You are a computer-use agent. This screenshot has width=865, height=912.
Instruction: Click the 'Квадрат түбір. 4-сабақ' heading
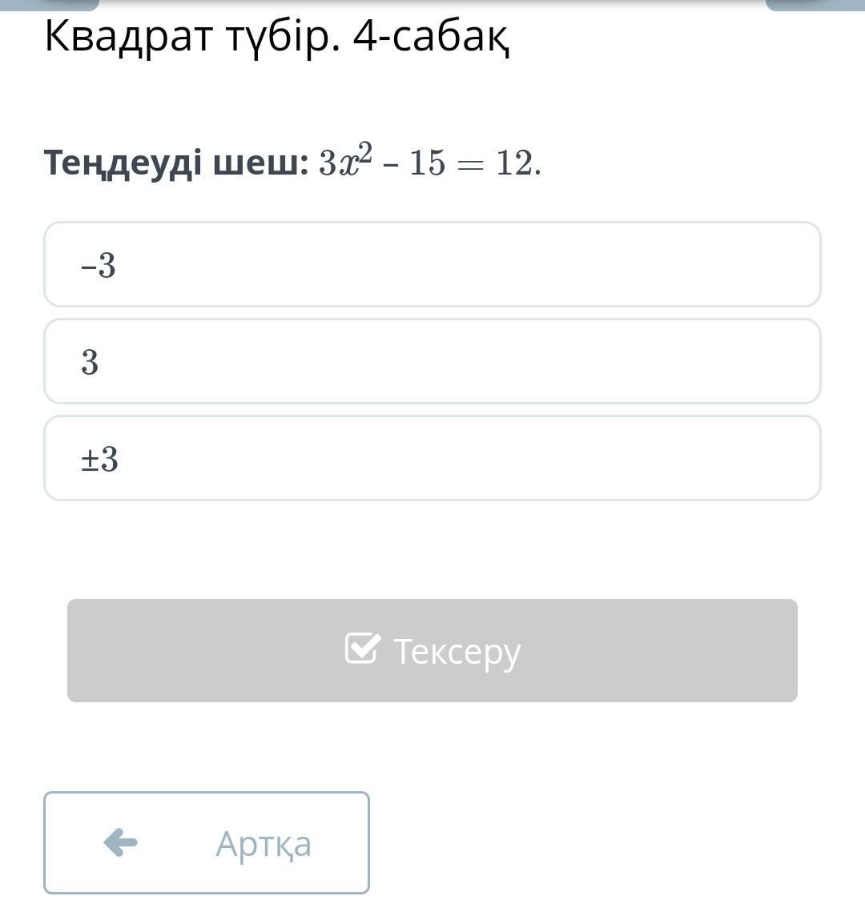[277, 37]
